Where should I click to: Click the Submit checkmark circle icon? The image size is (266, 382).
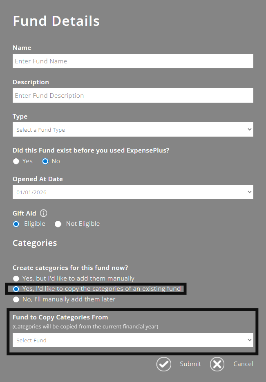[x=163, y=364]
